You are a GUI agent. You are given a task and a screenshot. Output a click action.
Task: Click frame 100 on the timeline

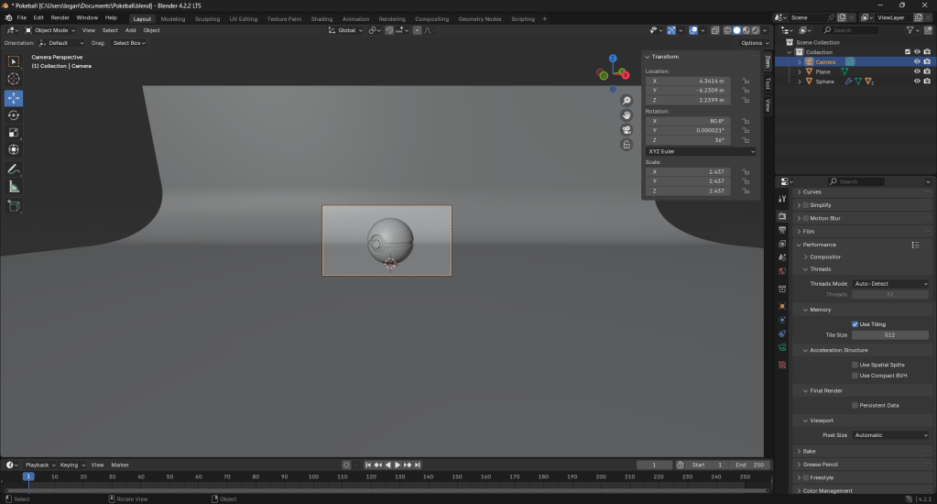coord(313,477)
